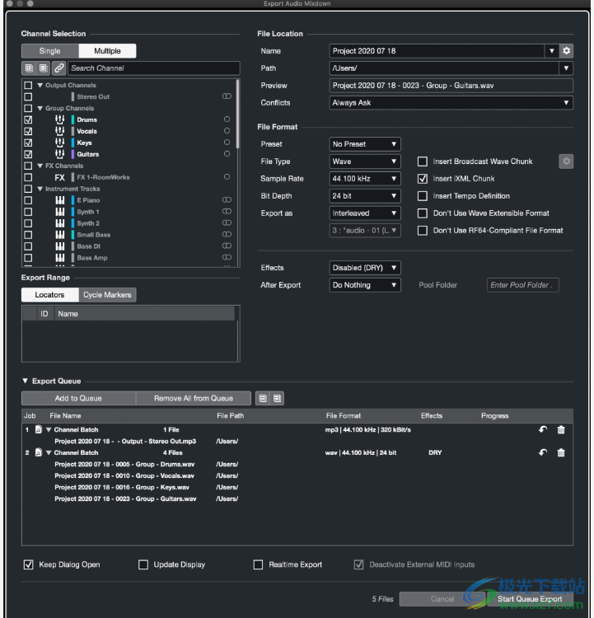The width and height of the screenshot is (594, 618).
Task: Open the Conflicts Always Ask dropdown
Action: click(x=451, y=103)
